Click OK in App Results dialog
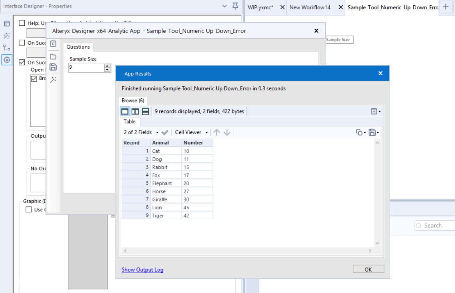 pos(368,269)
